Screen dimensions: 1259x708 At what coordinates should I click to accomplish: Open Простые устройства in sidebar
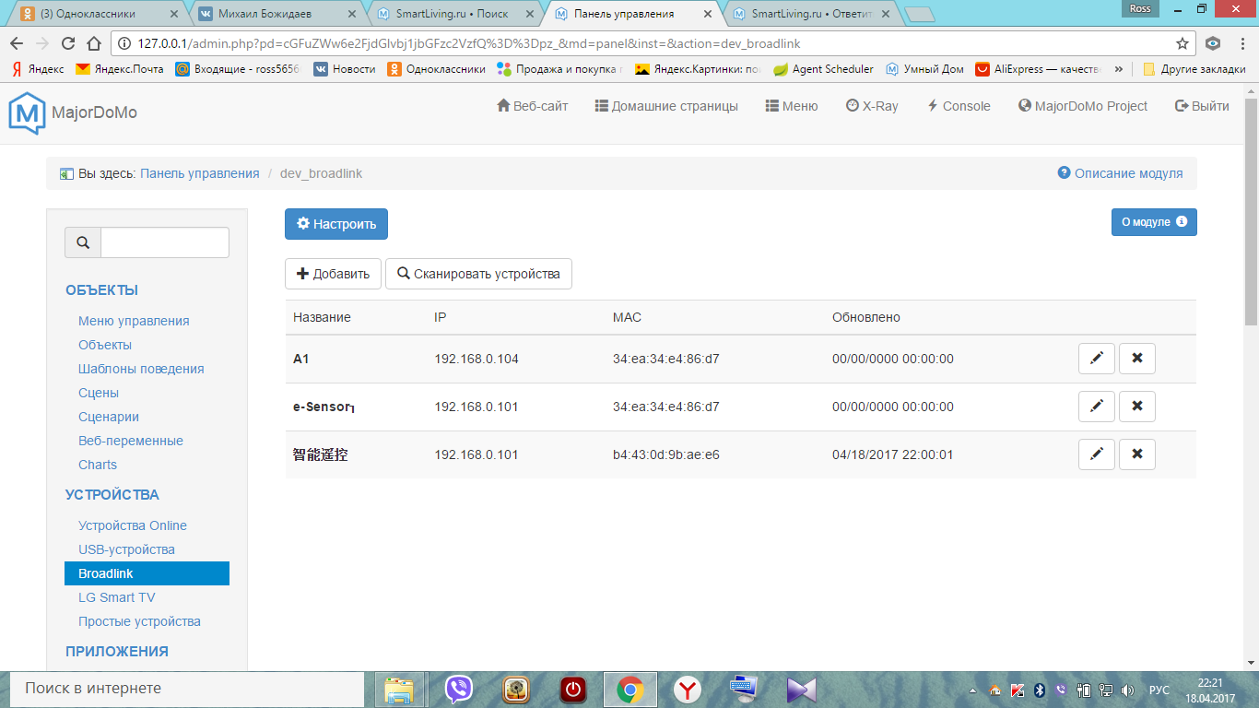(139, 621)
